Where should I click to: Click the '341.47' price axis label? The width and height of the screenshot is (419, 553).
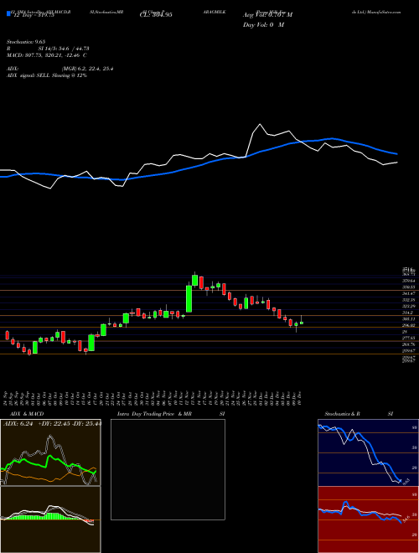[408, 293]
